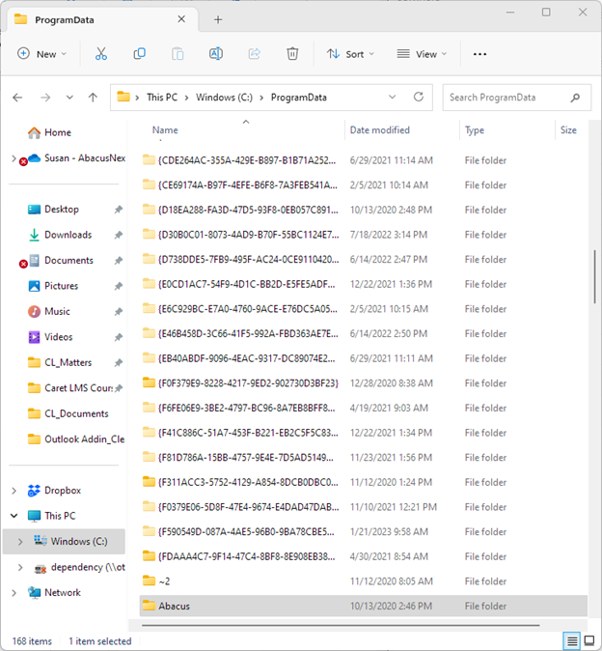Open CL_Documents in navigation pane
The height and width of the screenshot is (651, 602).
click(x=68, y=414)
